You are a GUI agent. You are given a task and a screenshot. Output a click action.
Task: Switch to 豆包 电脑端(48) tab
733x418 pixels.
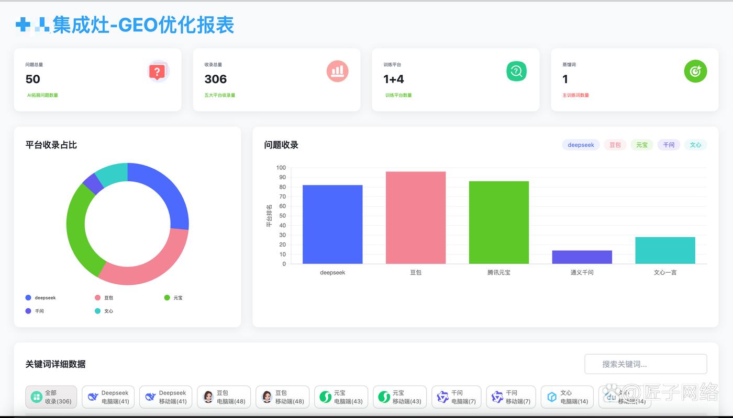[x=224, y=397]
